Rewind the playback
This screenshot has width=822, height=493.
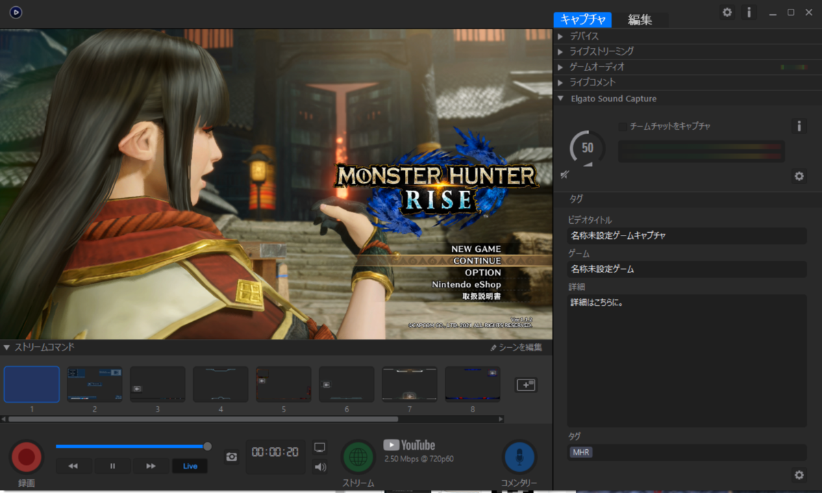73,466
